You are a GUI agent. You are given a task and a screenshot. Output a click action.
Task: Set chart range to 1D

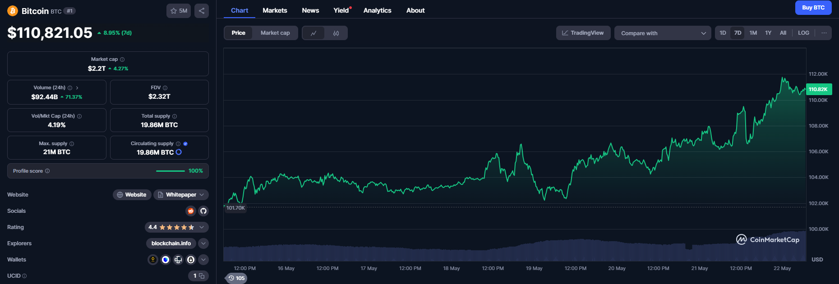click(x=723, y=33)
